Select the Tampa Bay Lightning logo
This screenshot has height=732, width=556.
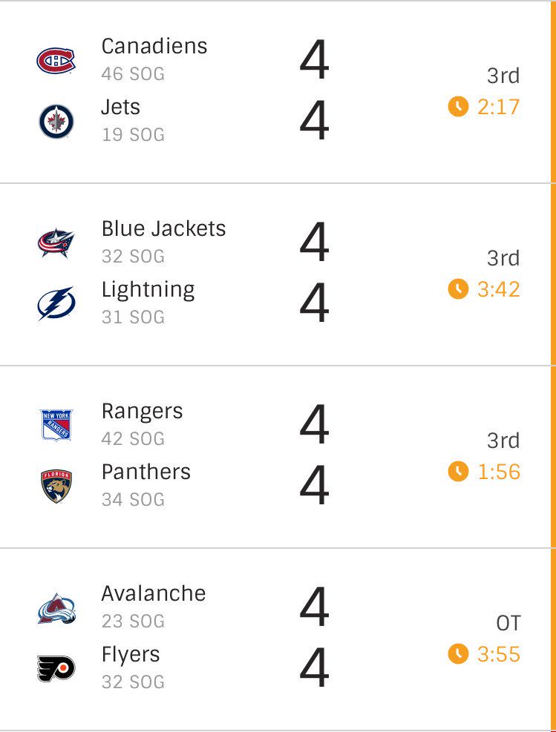tap(56, 303)
